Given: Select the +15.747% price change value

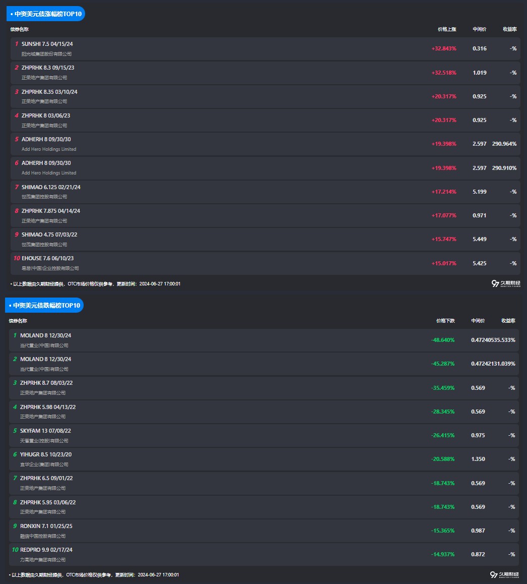Looking at the screenshot, I should tap(444, 239).
